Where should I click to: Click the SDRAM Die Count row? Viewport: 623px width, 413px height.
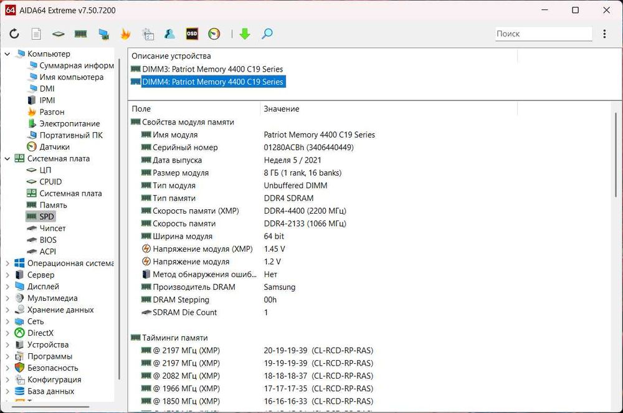pos(204,313)
